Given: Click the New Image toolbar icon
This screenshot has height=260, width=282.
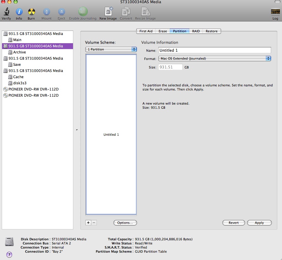Looking at the screenshot, I should [108, 12].
